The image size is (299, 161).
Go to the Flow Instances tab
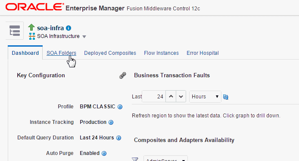coord(161,53)
